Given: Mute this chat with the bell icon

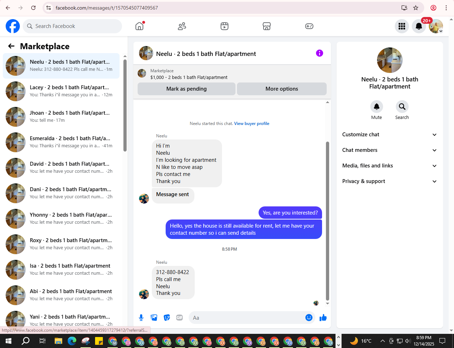Looking at the screenshot, I should click(x=377, y=107).
